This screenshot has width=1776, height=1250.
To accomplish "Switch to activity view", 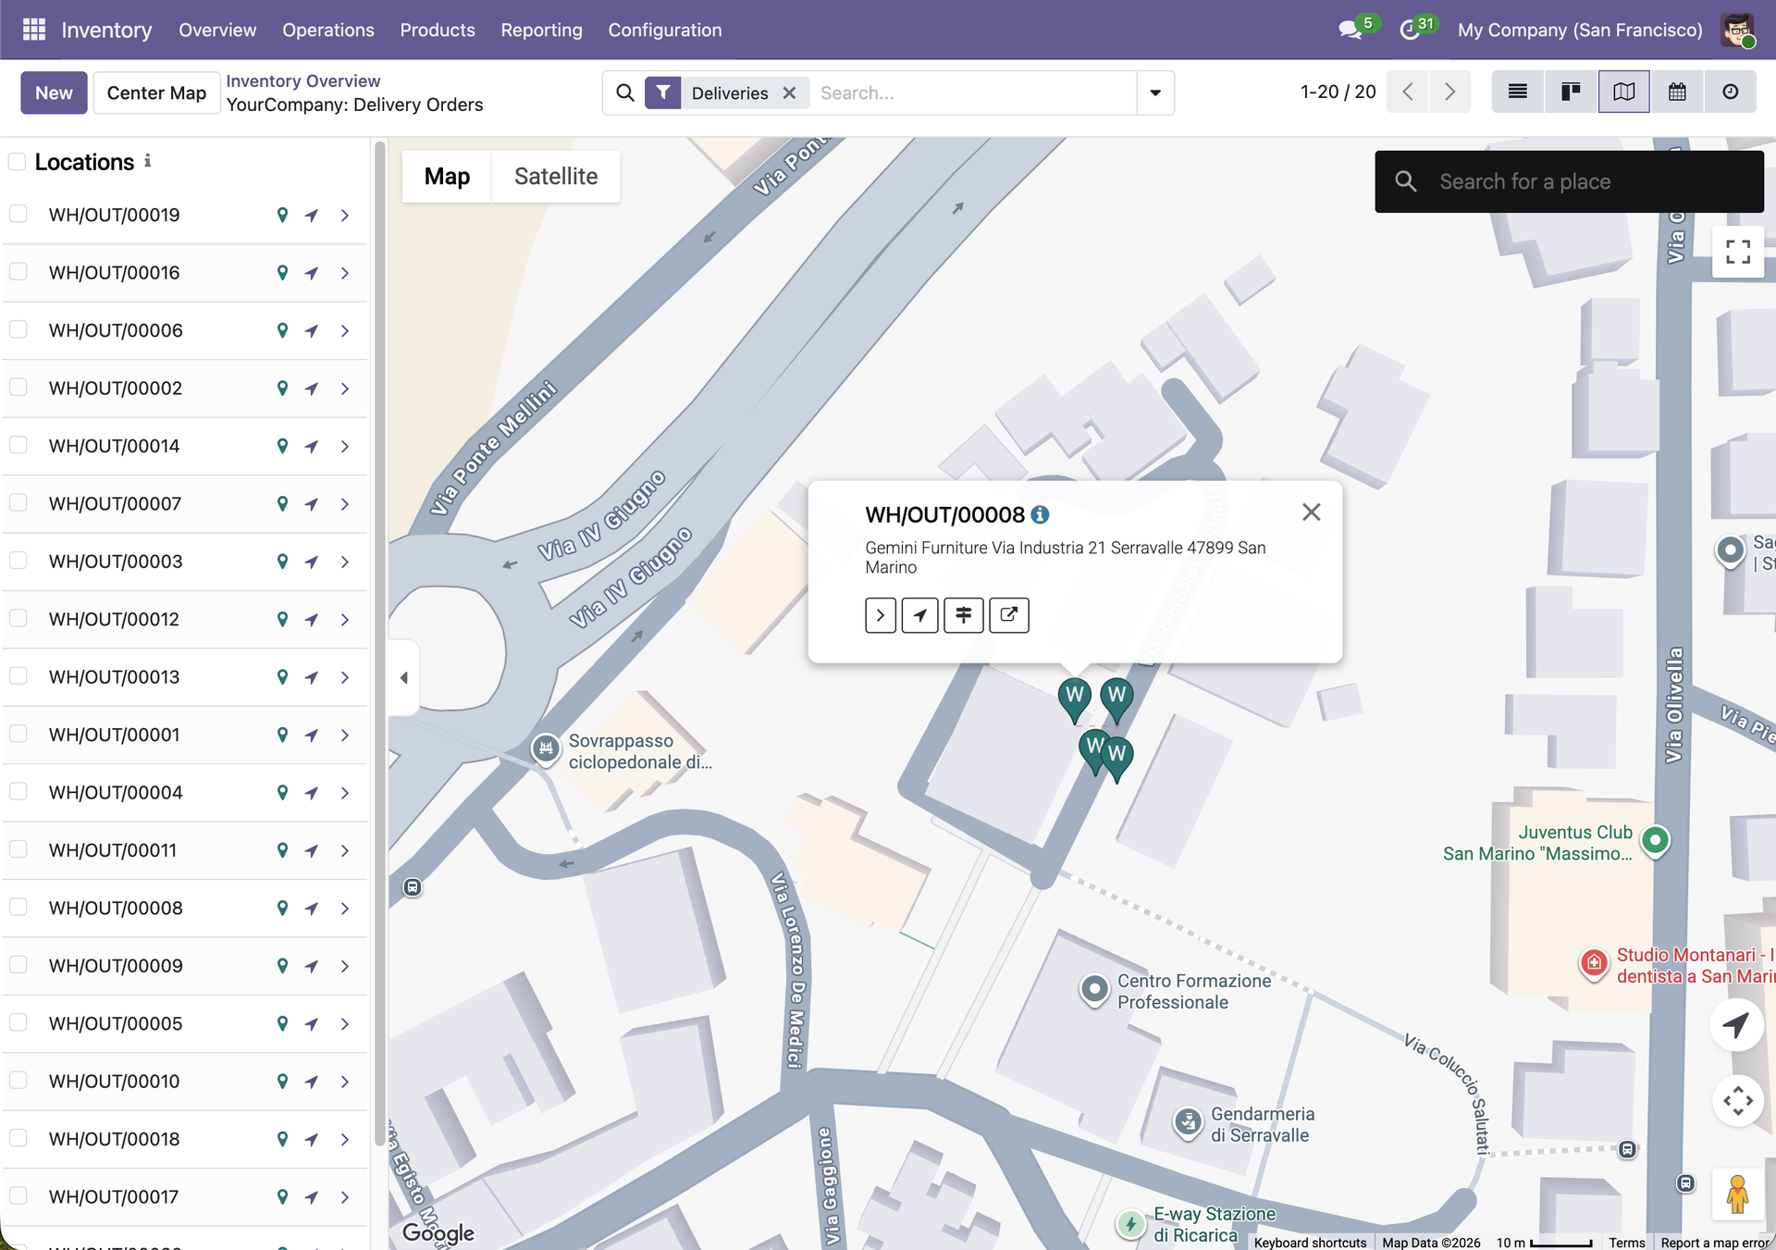I will [1731, 92].
